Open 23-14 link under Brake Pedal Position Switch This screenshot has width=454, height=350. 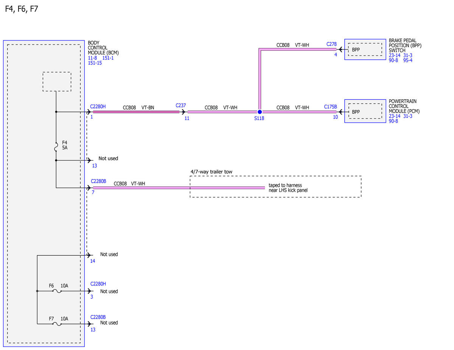pos(395,55)
